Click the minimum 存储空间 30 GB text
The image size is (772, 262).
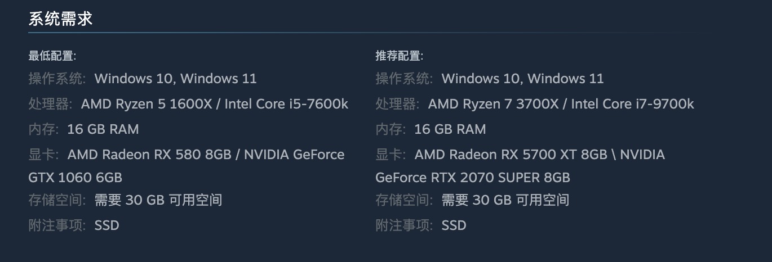pyautogui.click(x=158, y=200)
